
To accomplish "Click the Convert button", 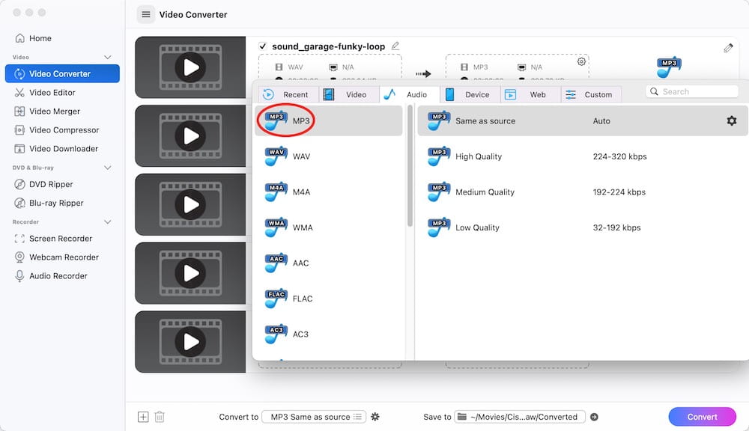I will tap(702, 417).
